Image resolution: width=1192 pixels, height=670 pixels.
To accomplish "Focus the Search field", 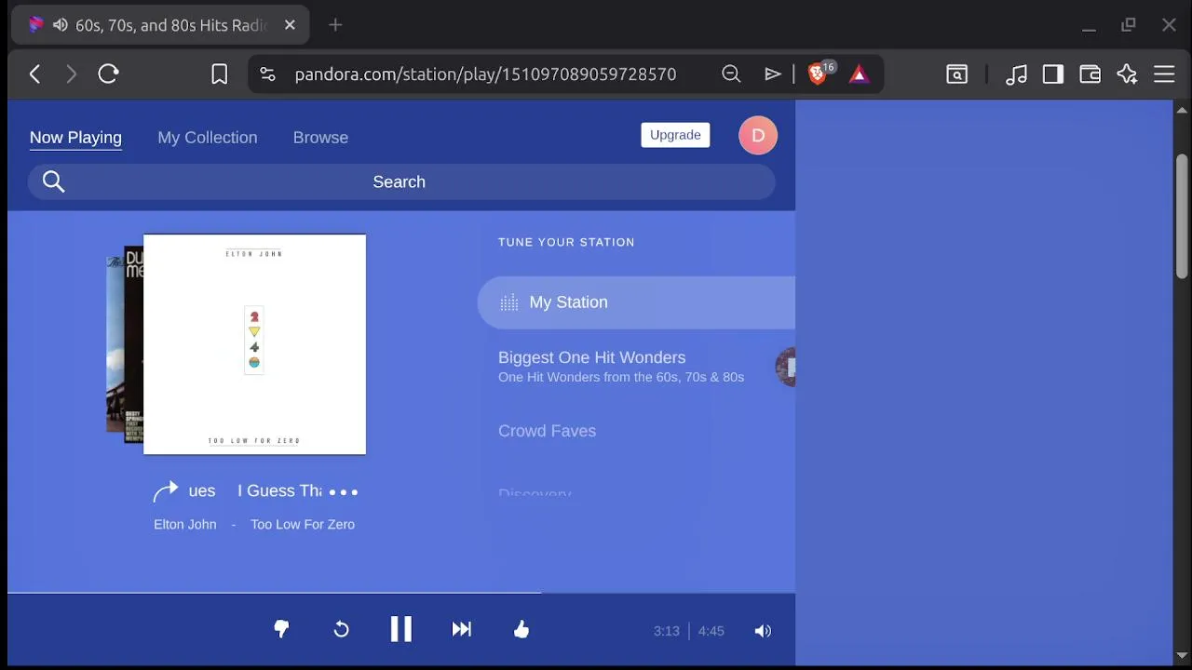I will point(401,181).
